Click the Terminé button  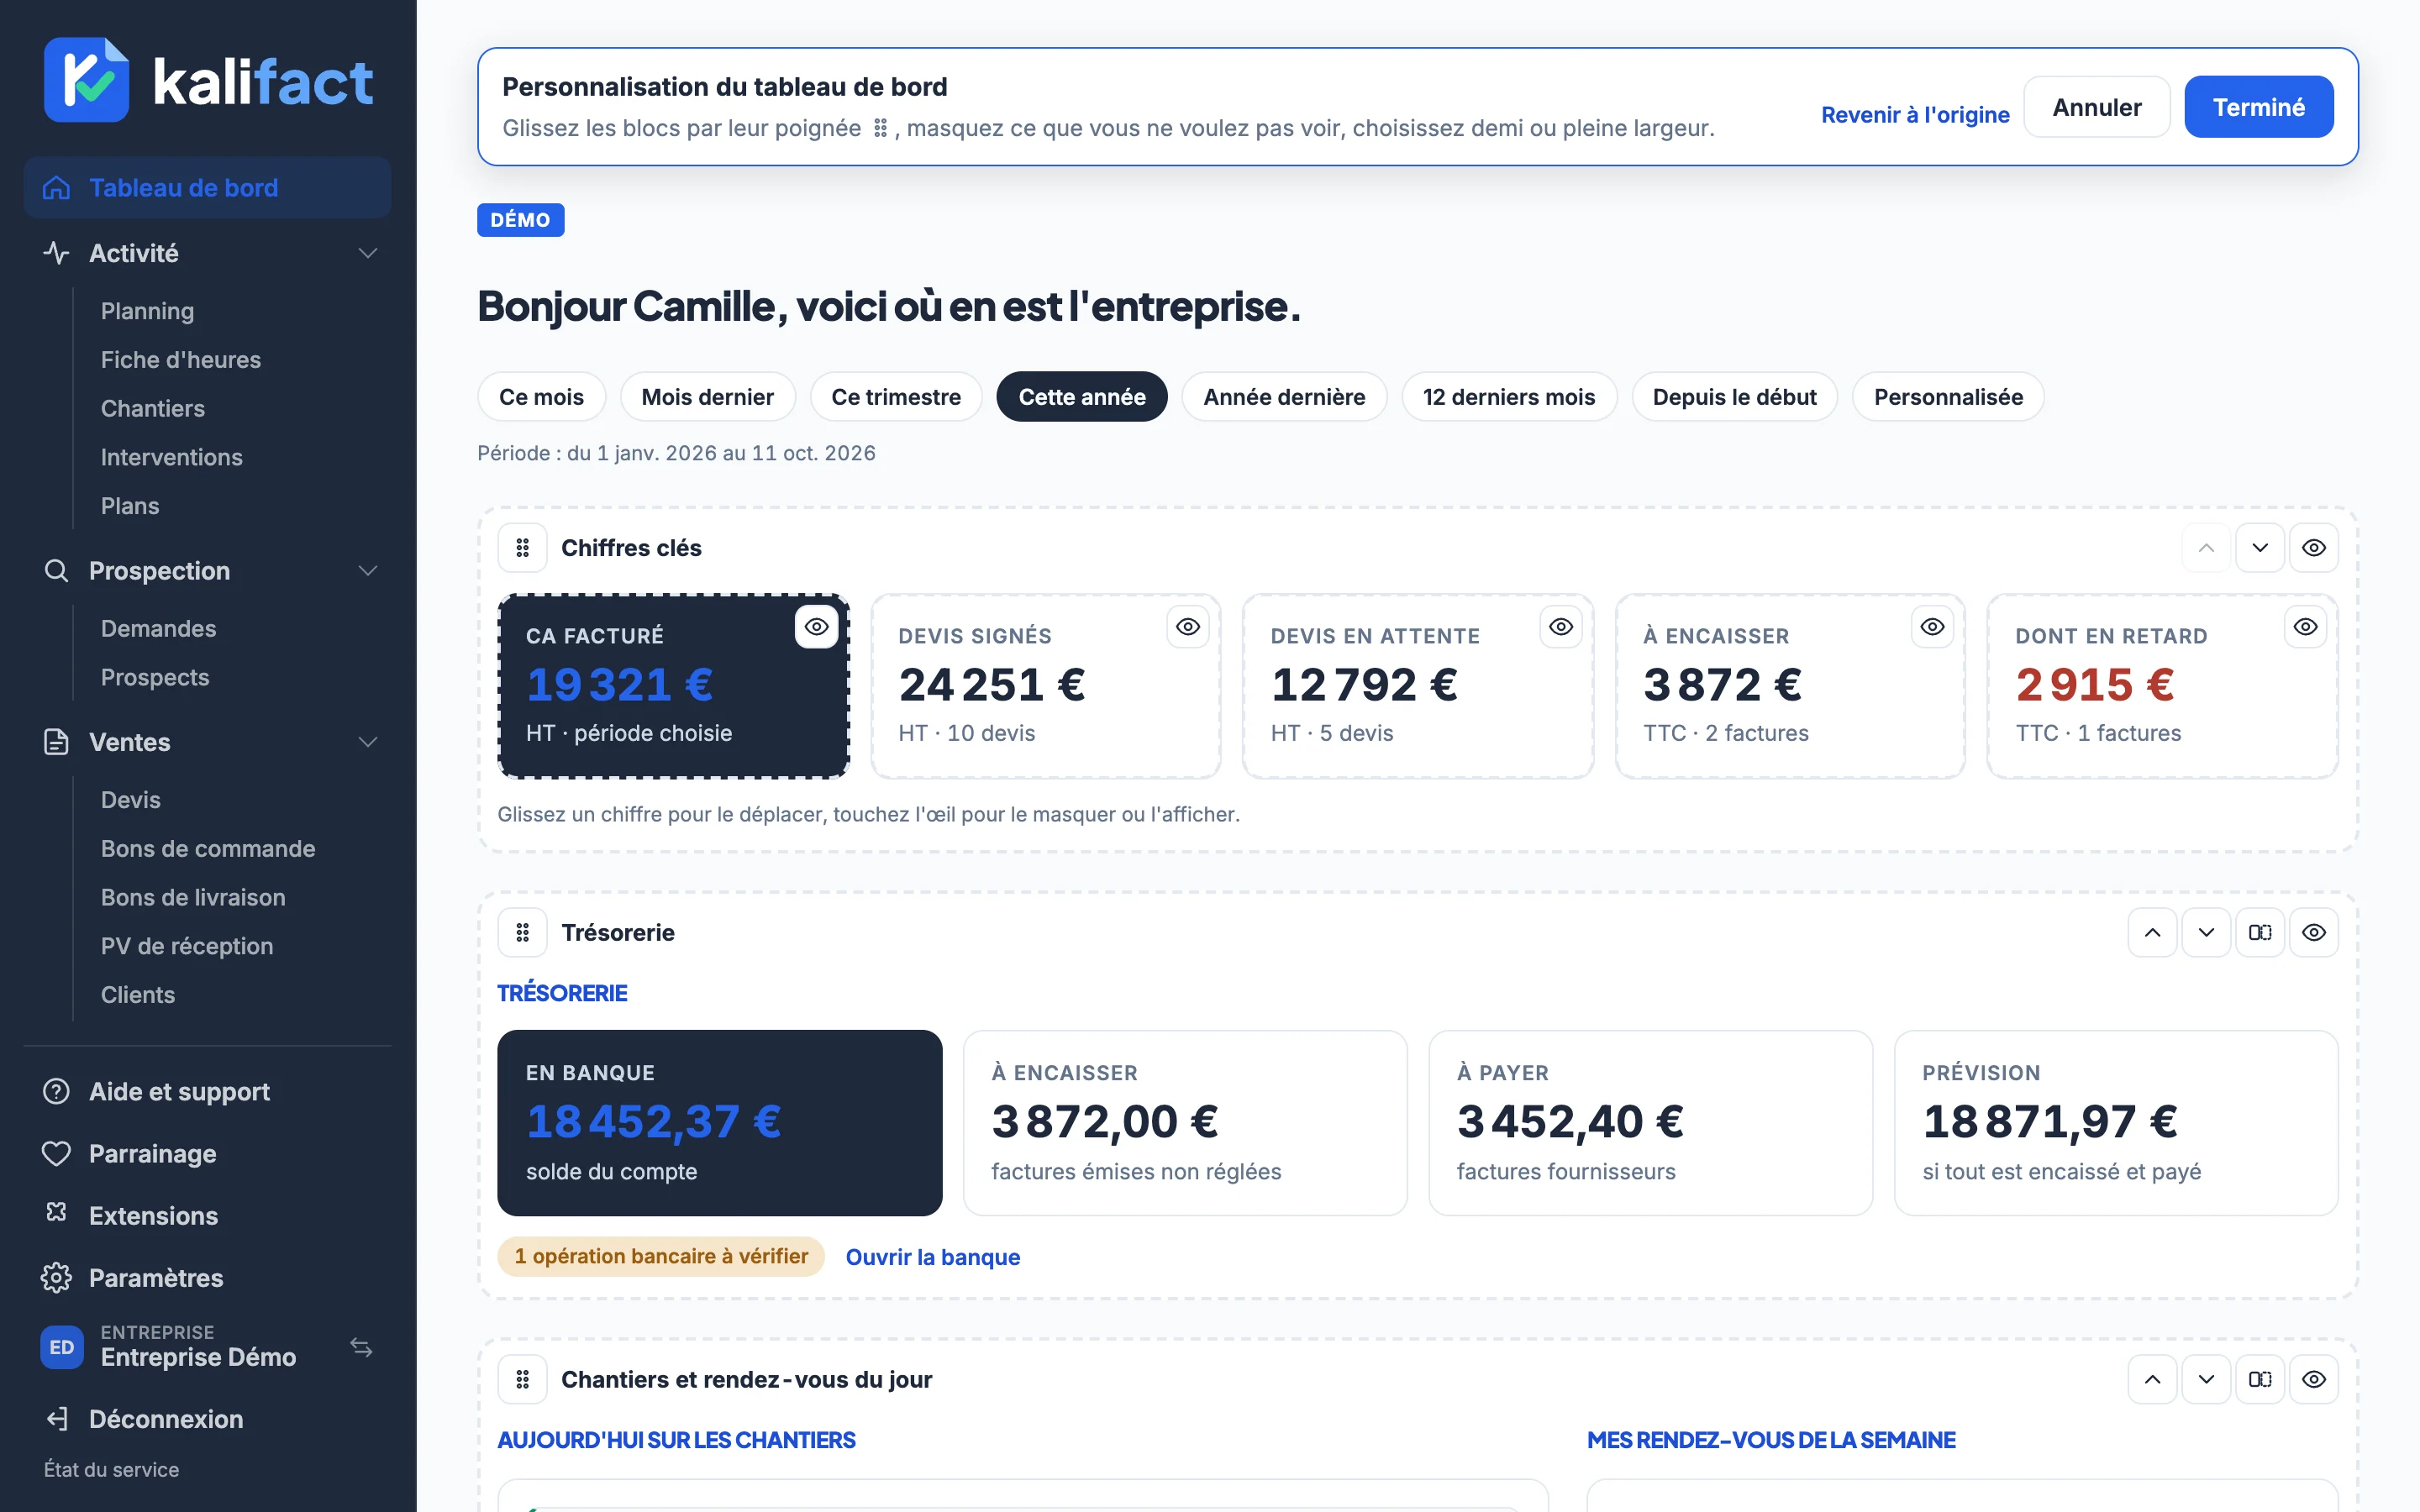tap(2258, 107)
